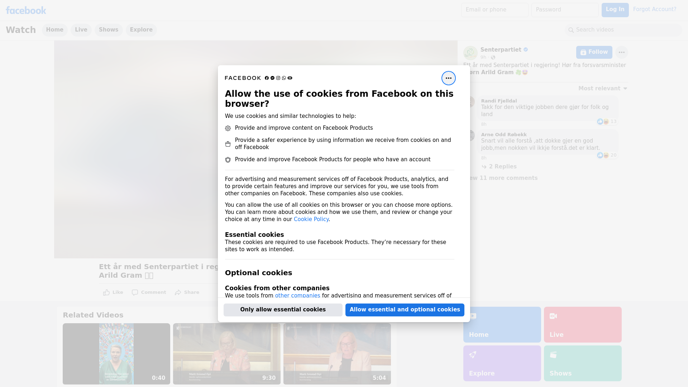This screenshot has width=688, height=387.
Task: Open the Cookie Policy link
Action: coord(311,219)
